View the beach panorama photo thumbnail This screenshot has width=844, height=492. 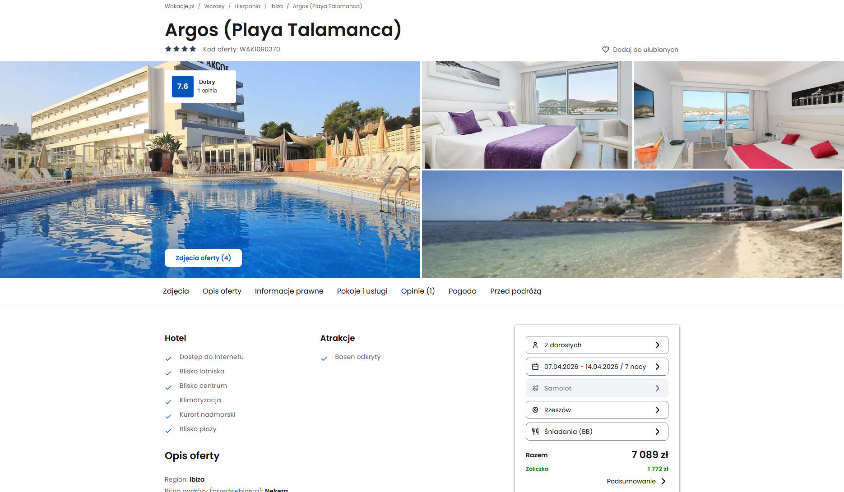coord(632,224)
